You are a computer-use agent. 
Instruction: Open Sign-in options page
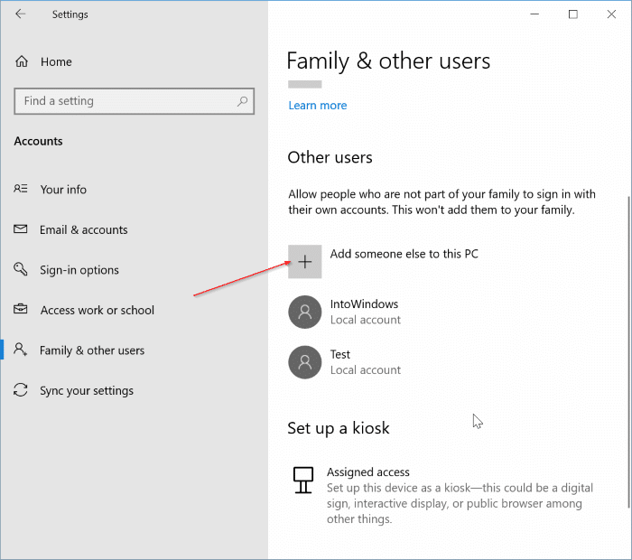click(x=79, y=270)
